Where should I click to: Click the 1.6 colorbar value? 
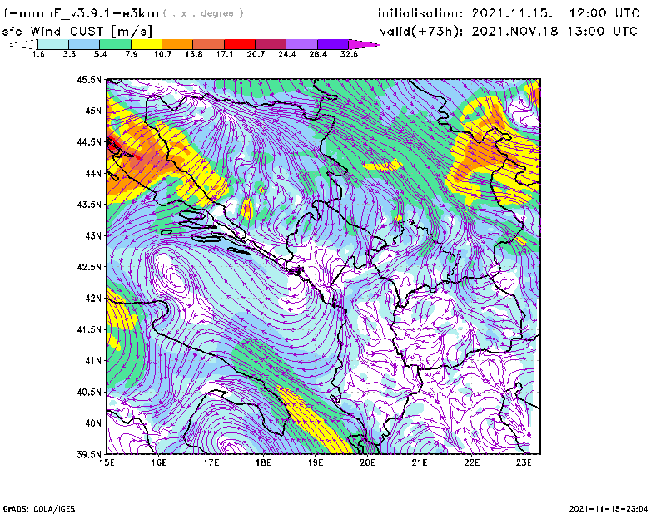38,54
